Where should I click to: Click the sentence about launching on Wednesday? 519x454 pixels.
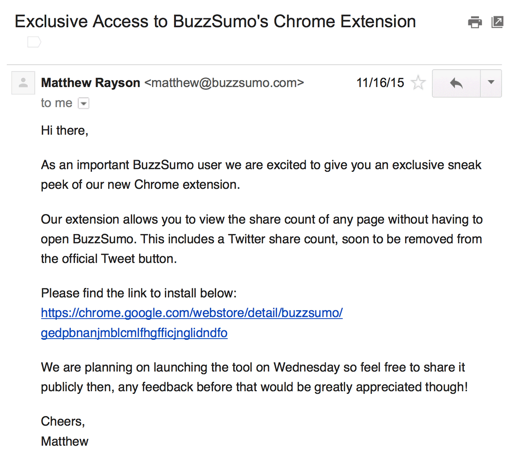254,377
